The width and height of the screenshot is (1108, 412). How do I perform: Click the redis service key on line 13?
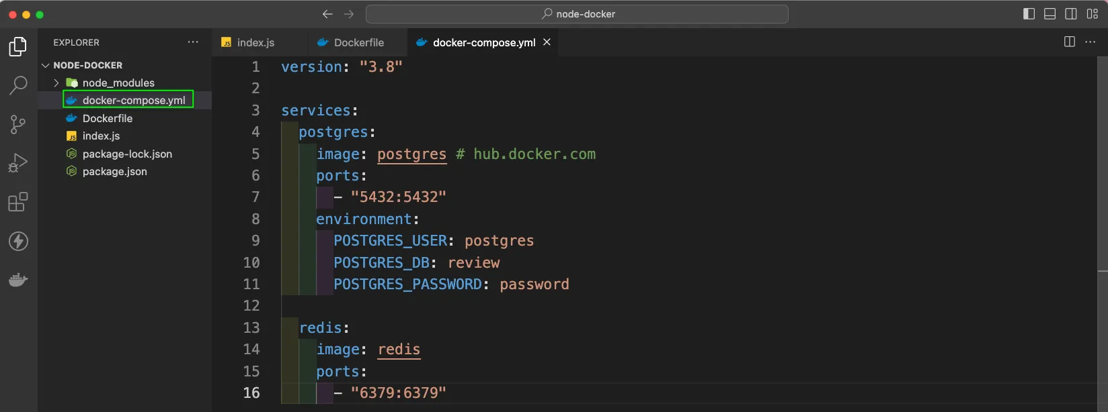[320, 328]
